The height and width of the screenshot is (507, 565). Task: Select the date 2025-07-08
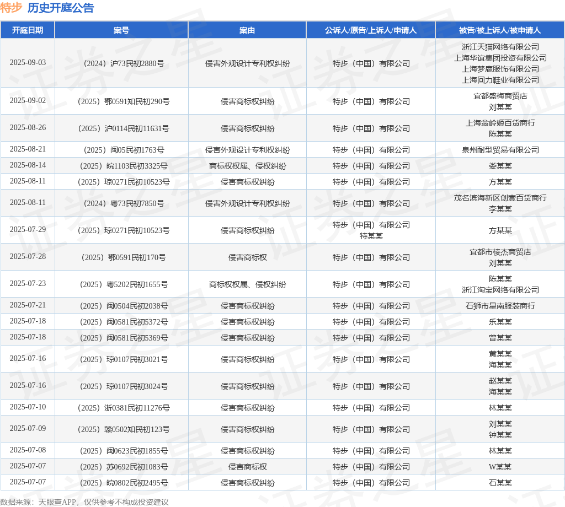point(28,450)
